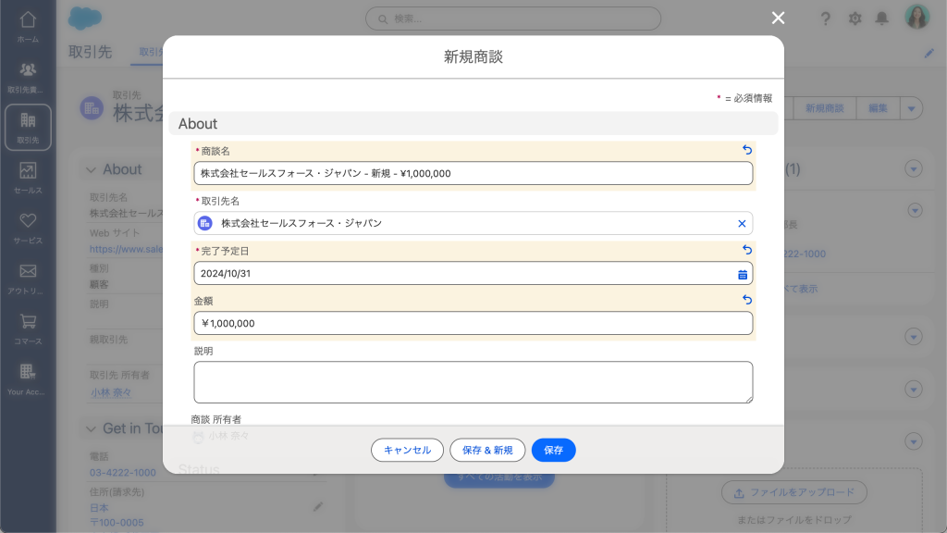Open the Your Account sidebar icon
Viewport: 947px width, 533px height.
[28, 379]
